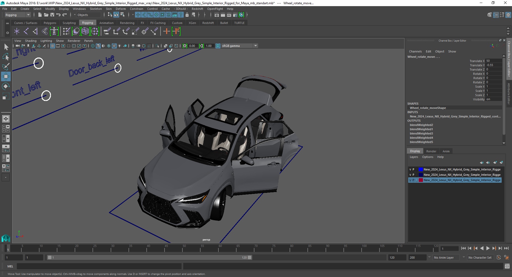Open the Channels menu in Channel Box

tap(415, 51)
